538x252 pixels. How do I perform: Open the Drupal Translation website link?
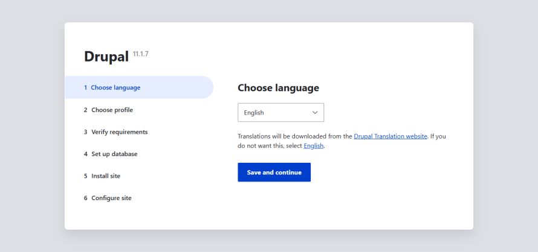[391, 136]
